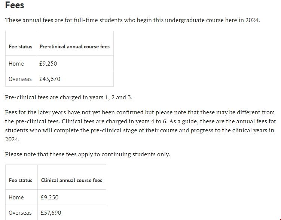This screenshot has height=220, width=281.
Task: Select the £9,250 clinical Home fee
Action: (50, 198)
